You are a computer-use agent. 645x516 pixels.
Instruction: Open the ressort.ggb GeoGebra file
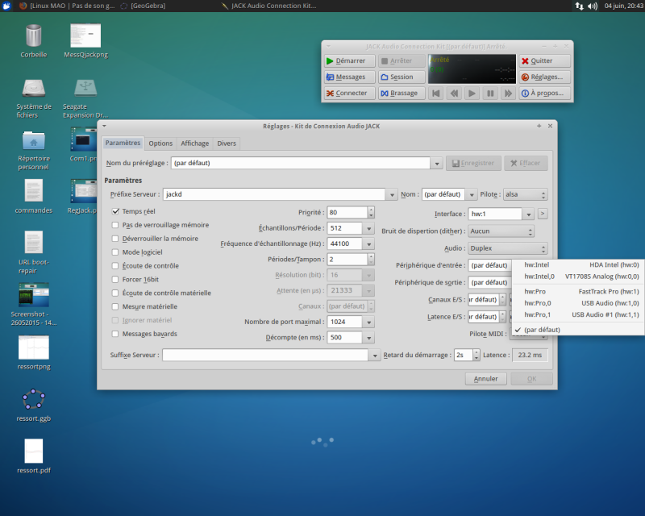[34, 400]
